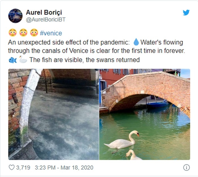Click the first flushed face emoji
198x177 pixels.
tap(12, 33)
